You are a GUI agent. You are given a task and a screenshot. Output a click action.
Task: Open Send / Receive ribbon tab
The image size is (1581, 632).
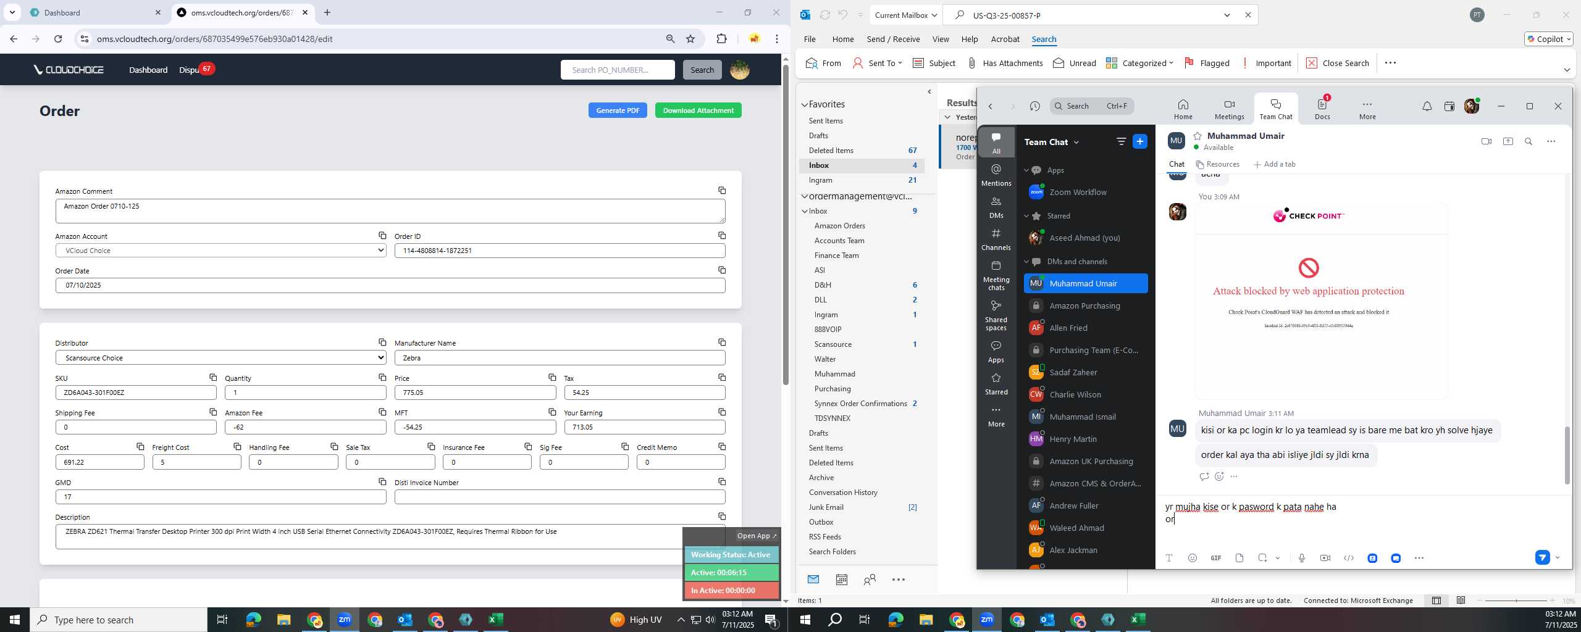tap(893, 39)
